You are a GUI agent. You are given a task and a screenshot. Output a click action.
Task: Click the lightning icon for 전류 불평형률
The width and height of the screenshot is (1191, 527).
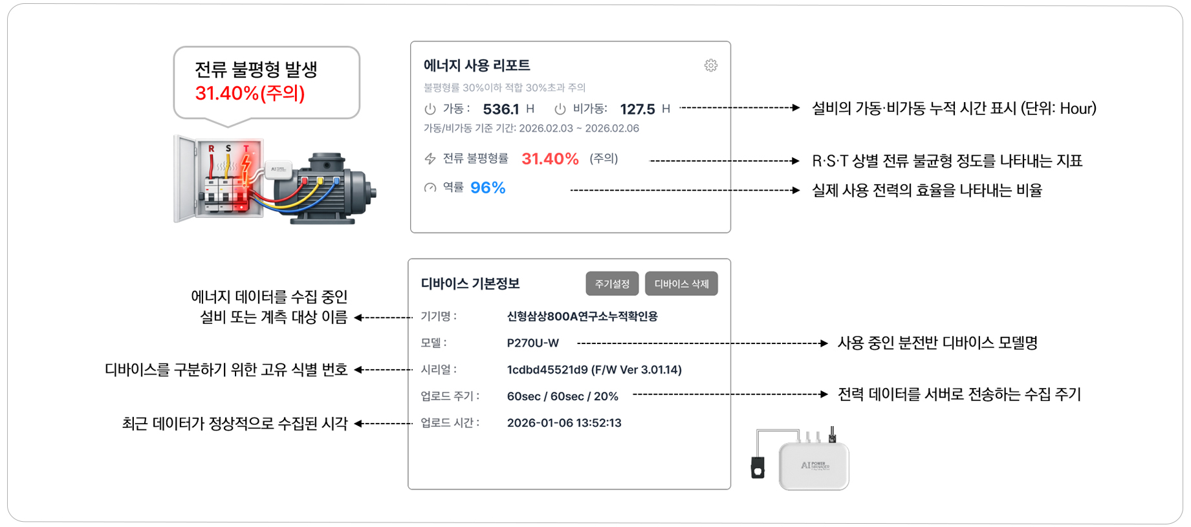tap(430, 158)
